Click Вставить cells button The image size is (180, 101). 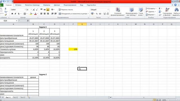pyautogui.click(x=151, y=9)
